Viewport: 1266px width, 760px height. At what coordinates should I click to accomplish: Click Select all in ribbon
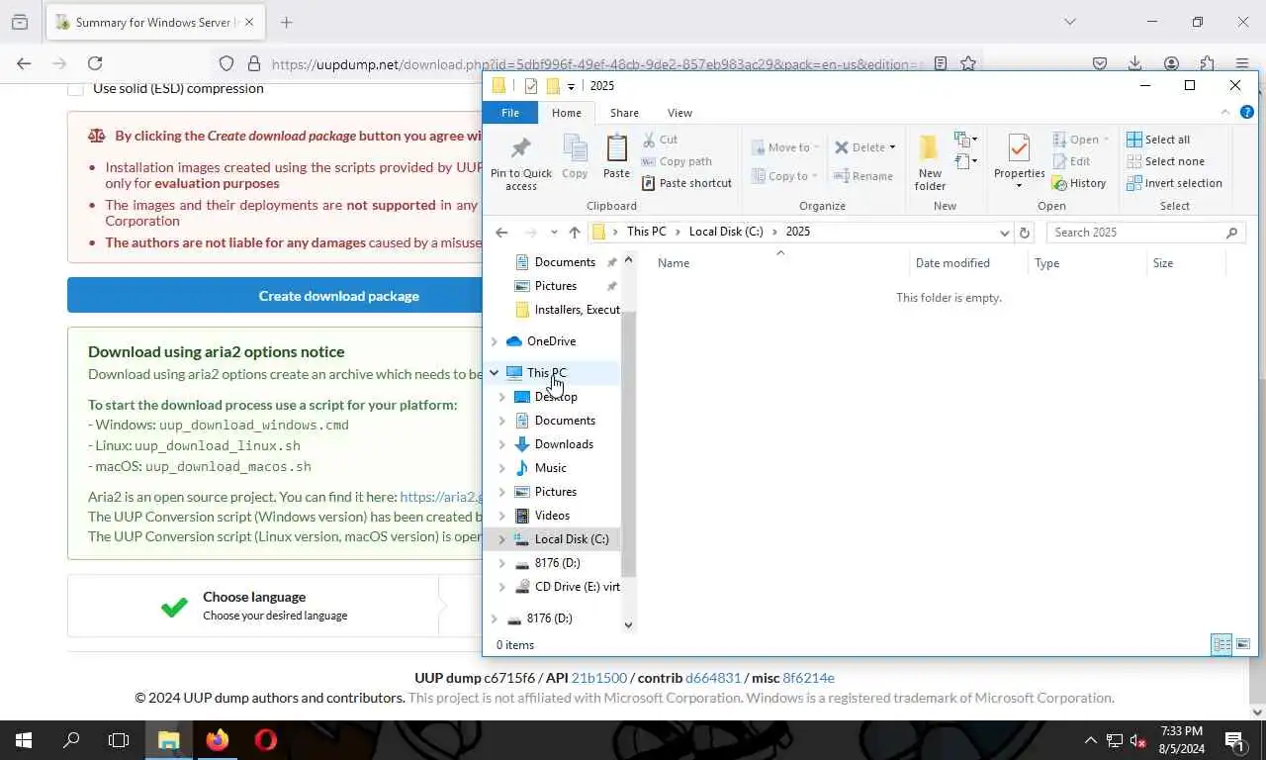(x=1158, y=140)
